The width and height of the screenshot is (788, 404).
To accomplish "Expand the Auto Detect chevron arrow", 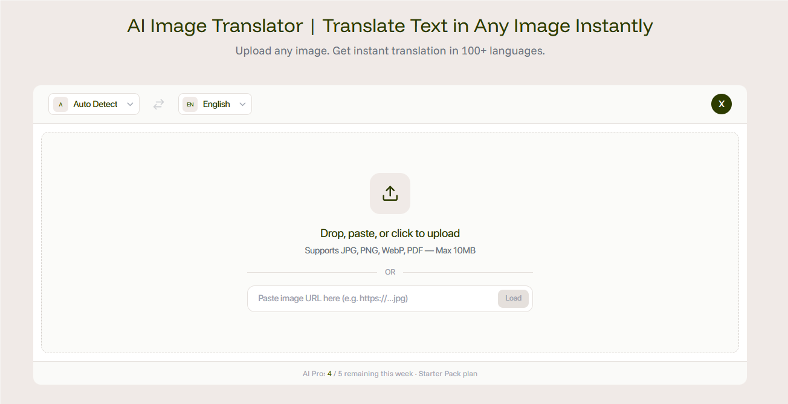I will 130,104.
